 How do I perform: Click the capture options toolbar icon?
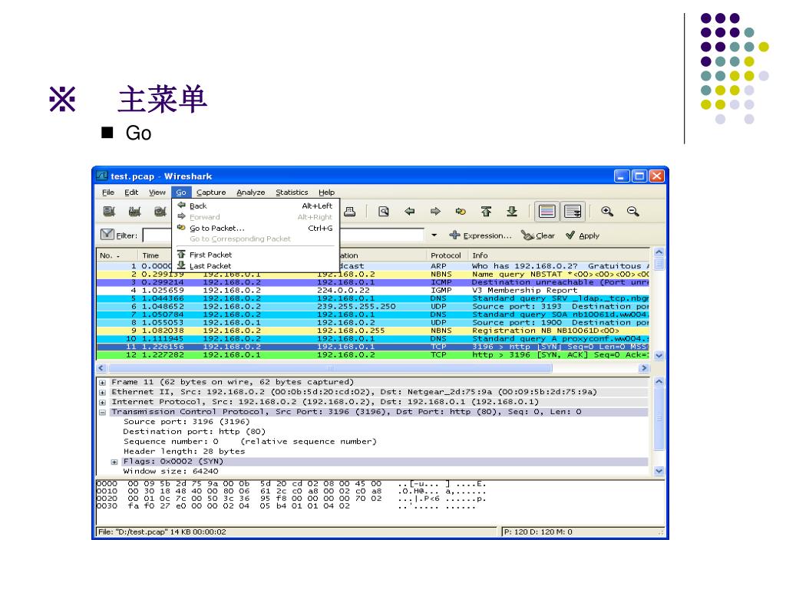pyautogui.click(x=134, y=212)
